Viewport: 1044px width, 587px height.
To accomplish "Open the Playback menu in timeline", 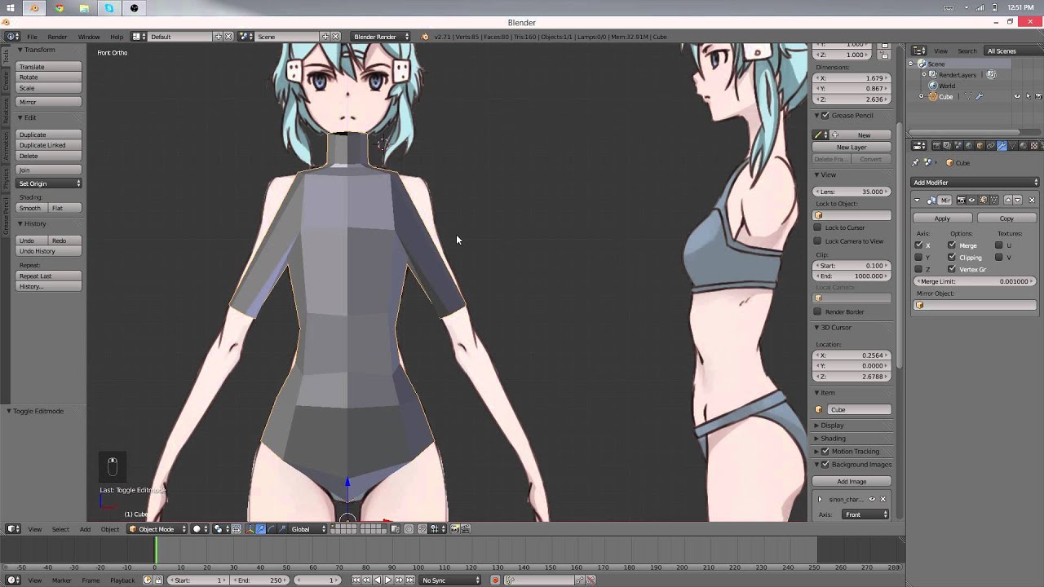I will pos(122,580).
